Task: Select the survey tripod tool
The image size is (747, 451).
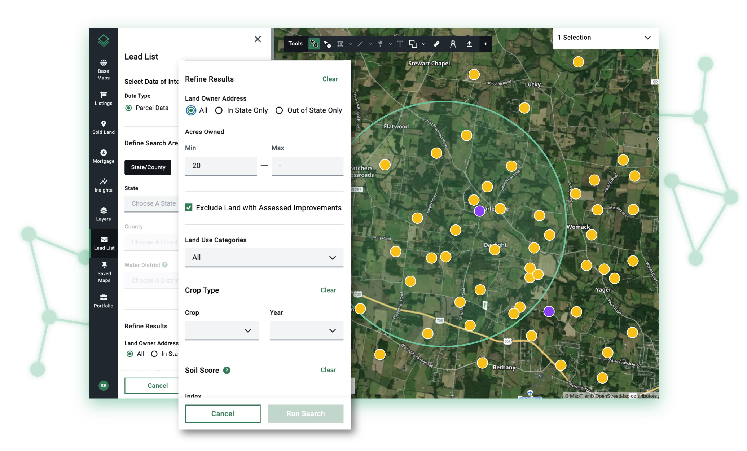Action: pyautogui.click(x=453, y=44)
